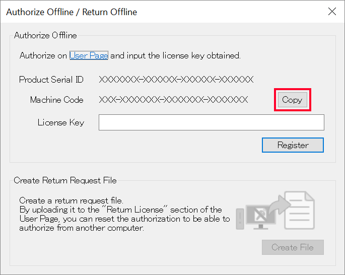
Task: Open the User Page link
Action: [x=89, y=55]
